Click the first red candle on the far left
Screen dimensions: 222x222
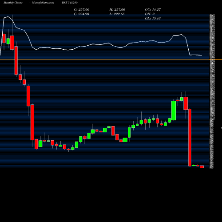[4, 38]
